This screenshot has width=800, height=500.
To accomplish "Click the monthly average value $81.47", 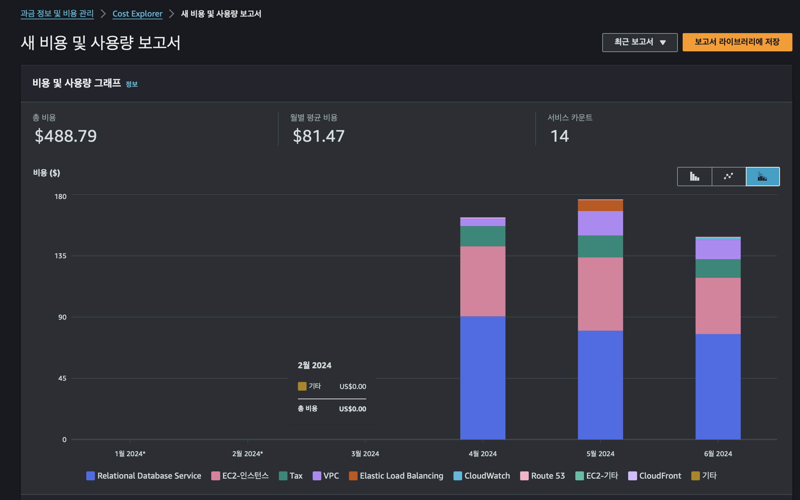I will point(319,136).
